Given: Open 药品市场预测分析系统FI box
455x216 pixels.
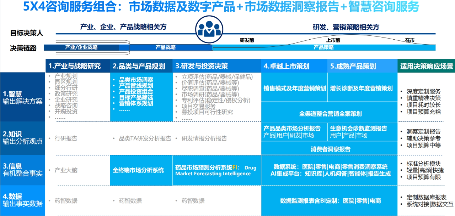Looking at the screenshot, I should 216,170.
